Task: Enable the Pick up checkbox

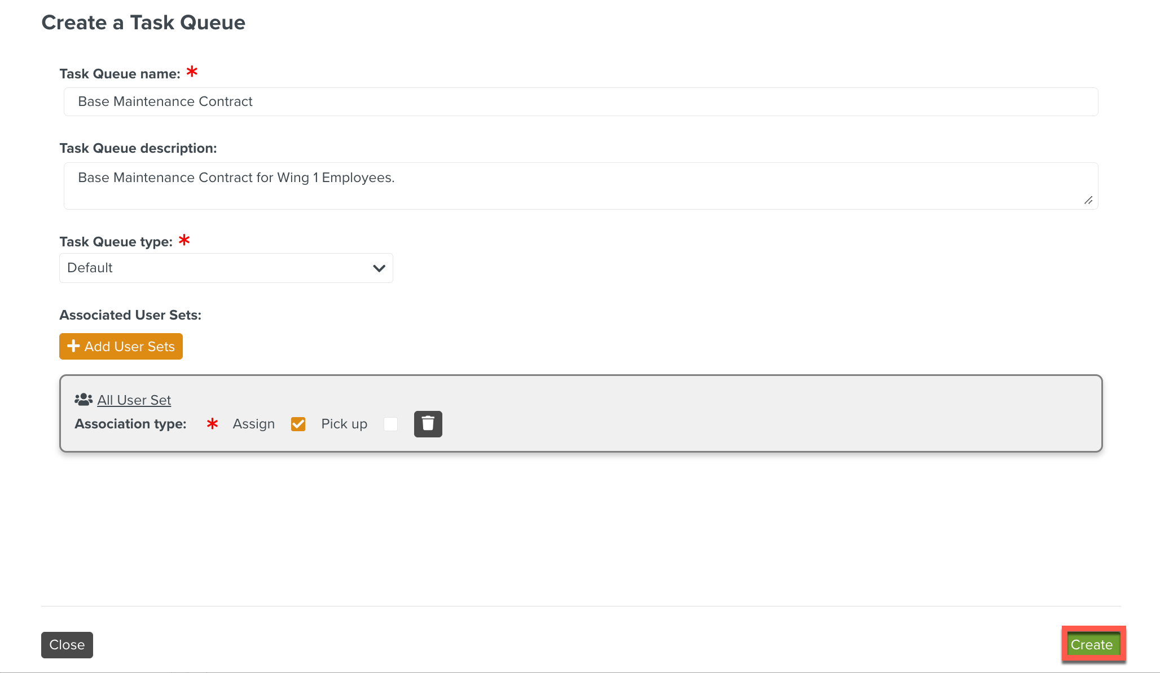Action: coord(390,424)
